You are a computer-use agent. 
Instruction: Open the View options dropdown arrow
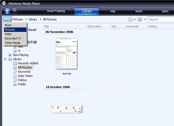pyautogui.click(x=145, y=19)
